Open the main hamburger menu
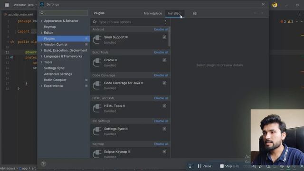304x171 pixels. pos(7,5)
